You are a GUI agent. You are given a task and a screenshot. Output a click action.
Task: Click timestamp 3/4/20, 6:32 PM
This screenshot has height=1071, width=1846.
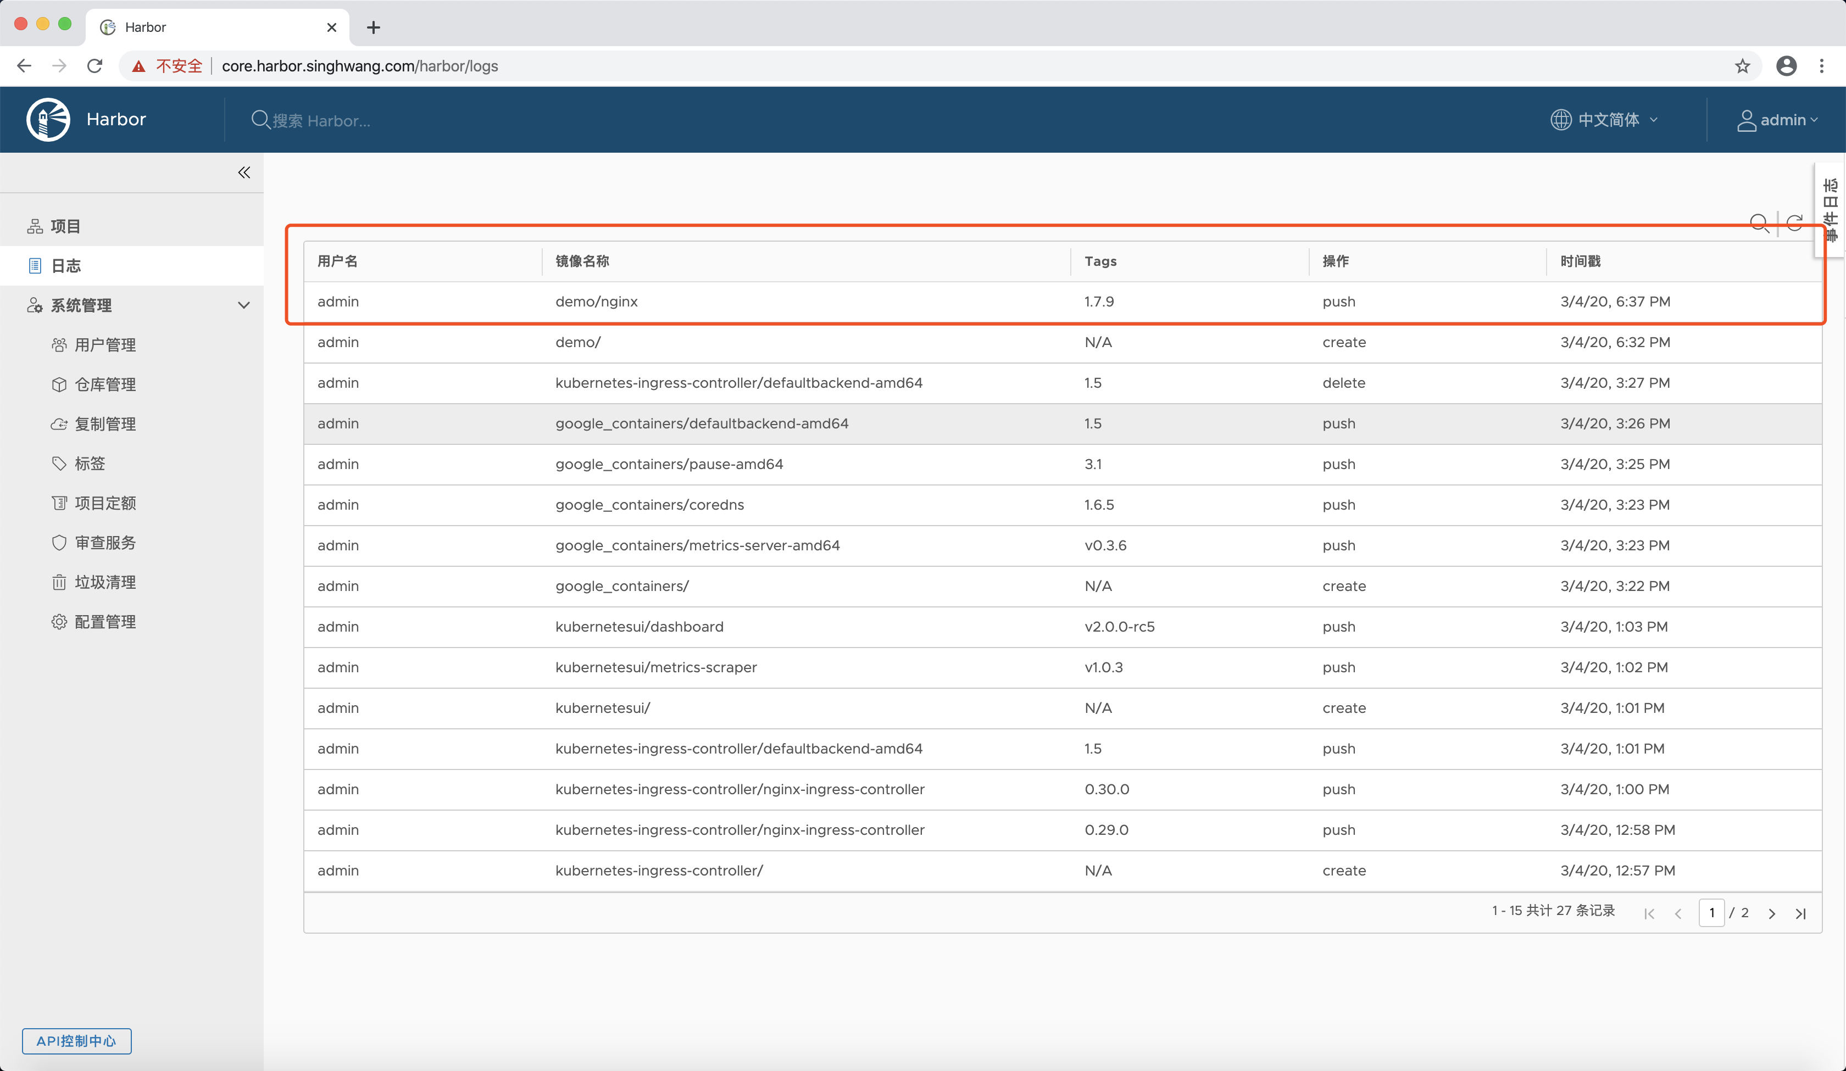pos(1615,342)
